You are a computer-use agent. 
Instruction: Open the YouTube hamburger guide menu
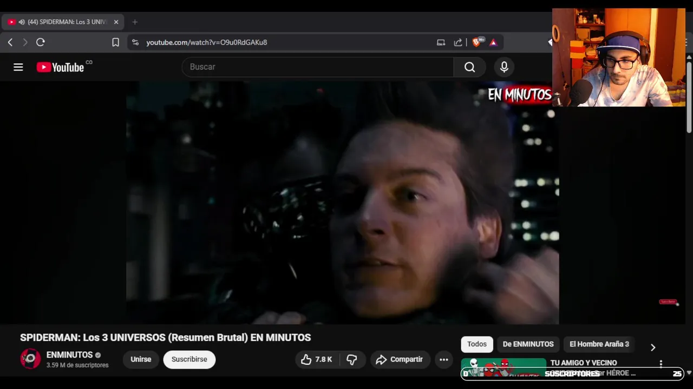tap(18, 67)
